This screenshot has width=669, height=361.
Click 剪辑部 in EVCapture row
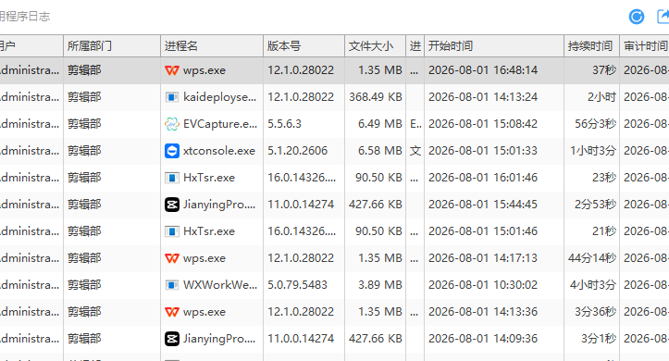tap(84, 124)
